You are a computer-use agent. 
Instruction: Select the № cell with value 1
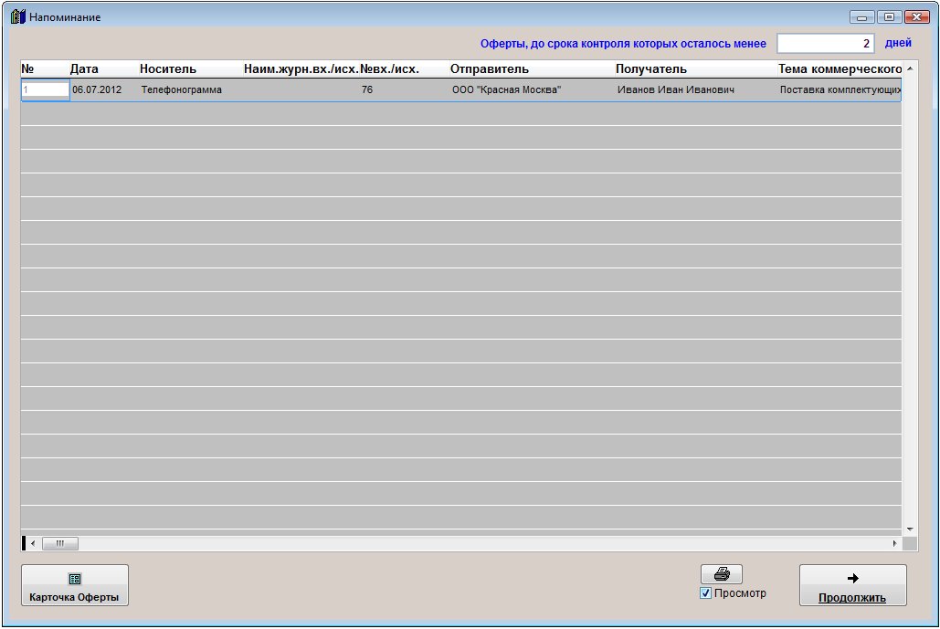46,89
